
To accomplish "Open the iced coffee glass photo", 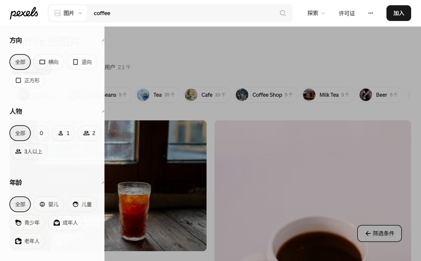I will tap(155, 186).
